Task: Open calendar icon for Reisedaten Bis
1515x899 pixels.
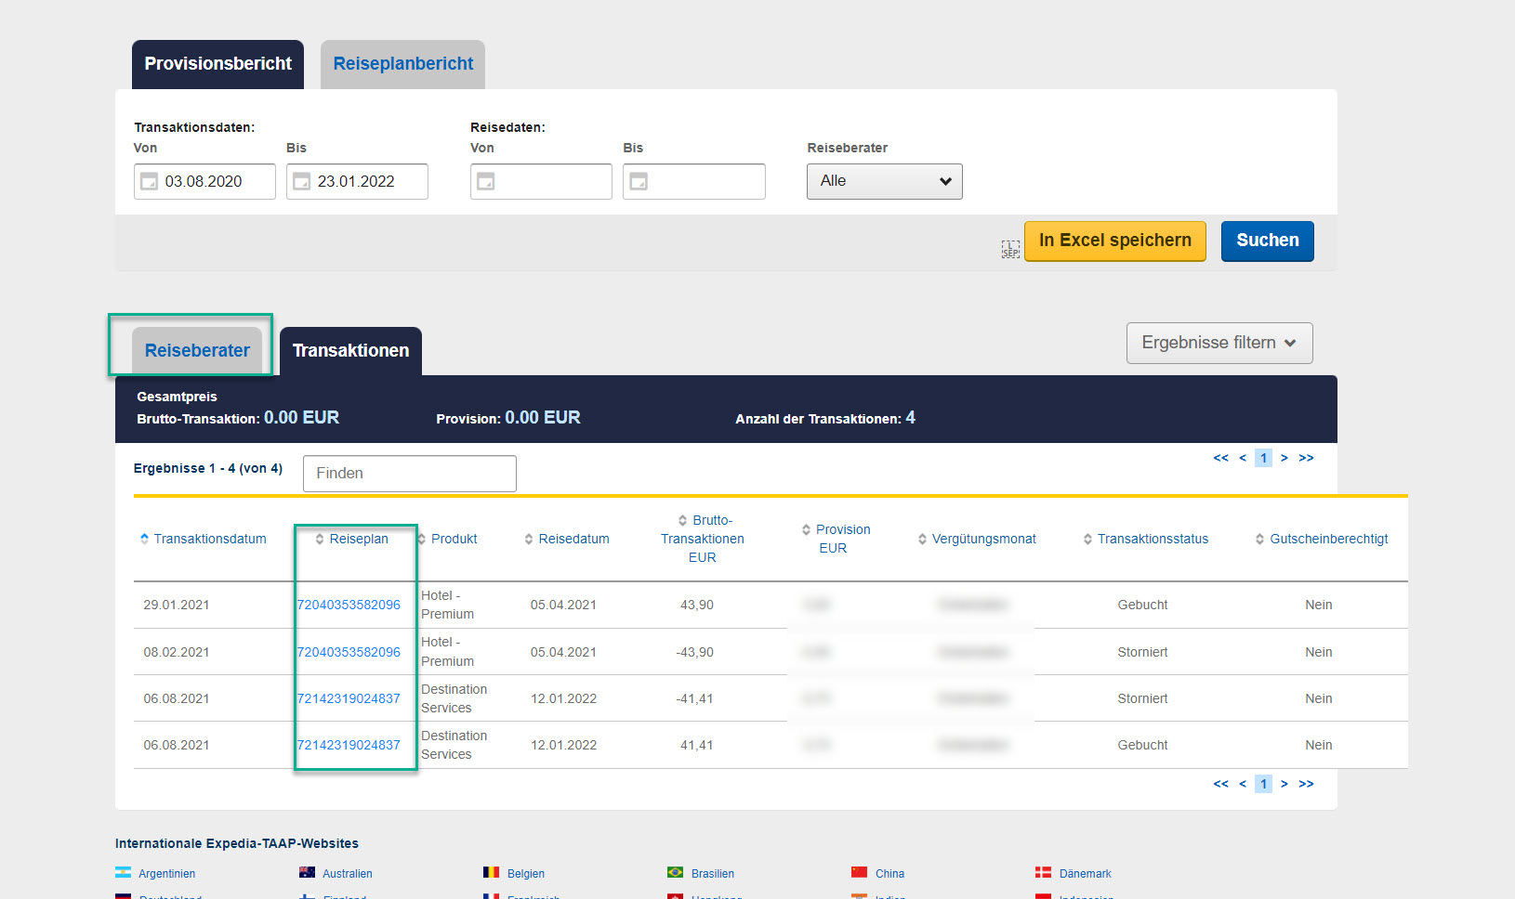Action: coord(639,182)
